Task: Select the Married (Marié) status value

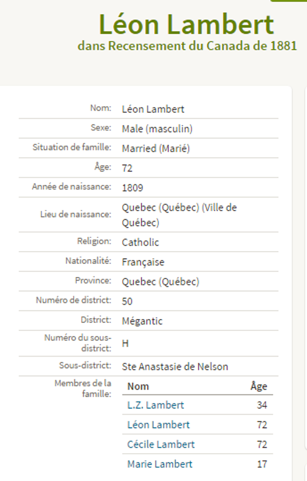Action: pos(156,149)
